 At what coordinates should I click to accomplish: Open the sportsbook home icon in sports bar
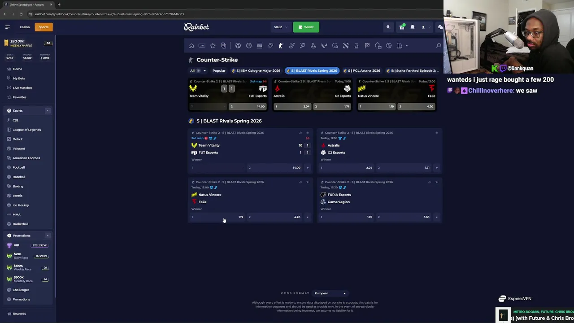coord(191,45)
